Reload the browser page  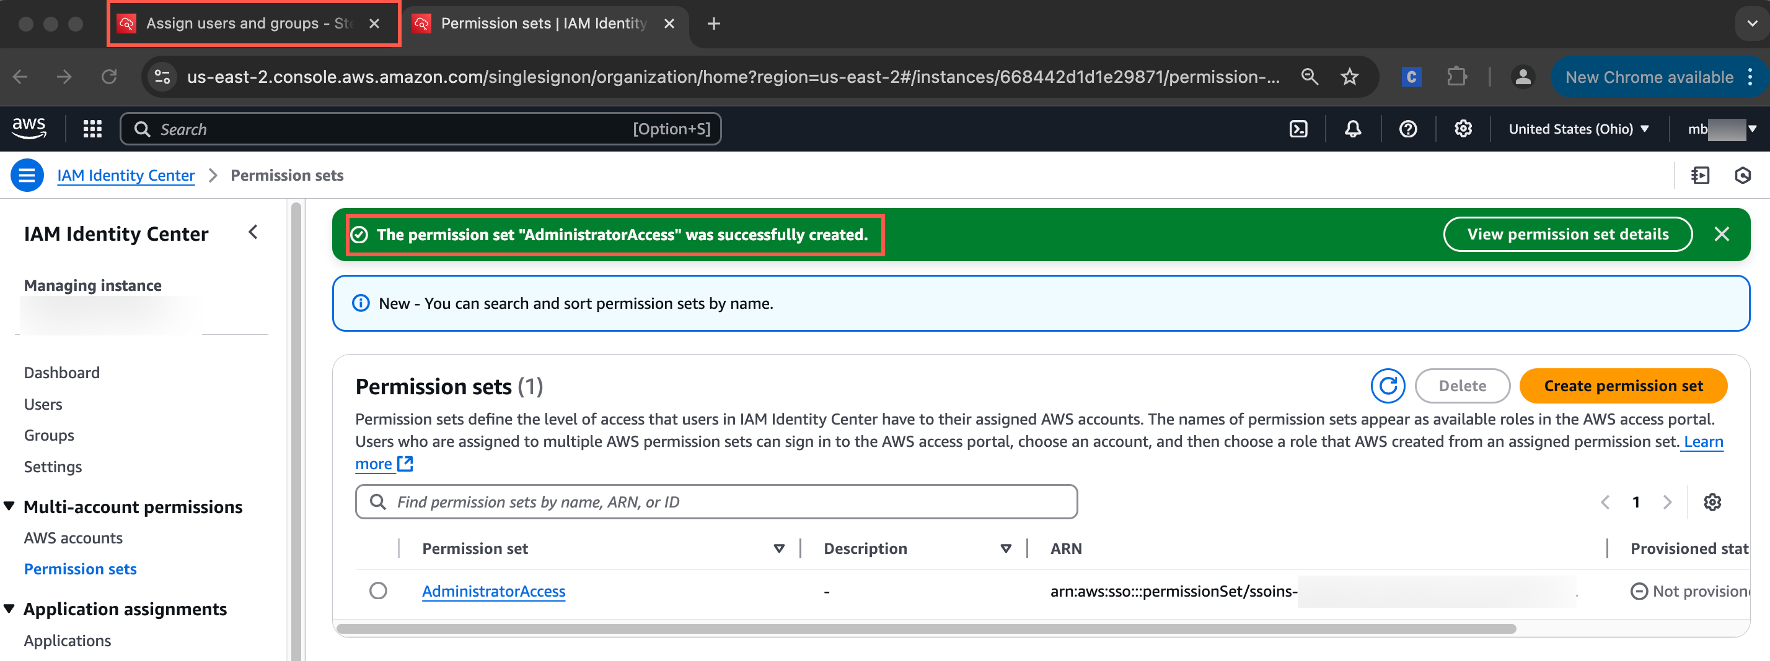click(108, 77)
